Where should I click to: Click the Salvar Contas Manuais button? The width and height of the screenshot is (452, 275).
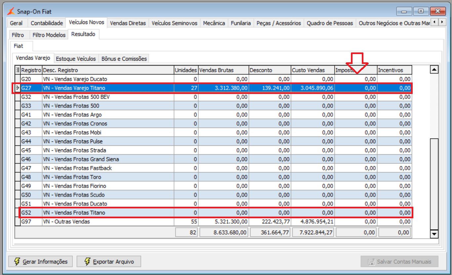click(x=399, y=262)
